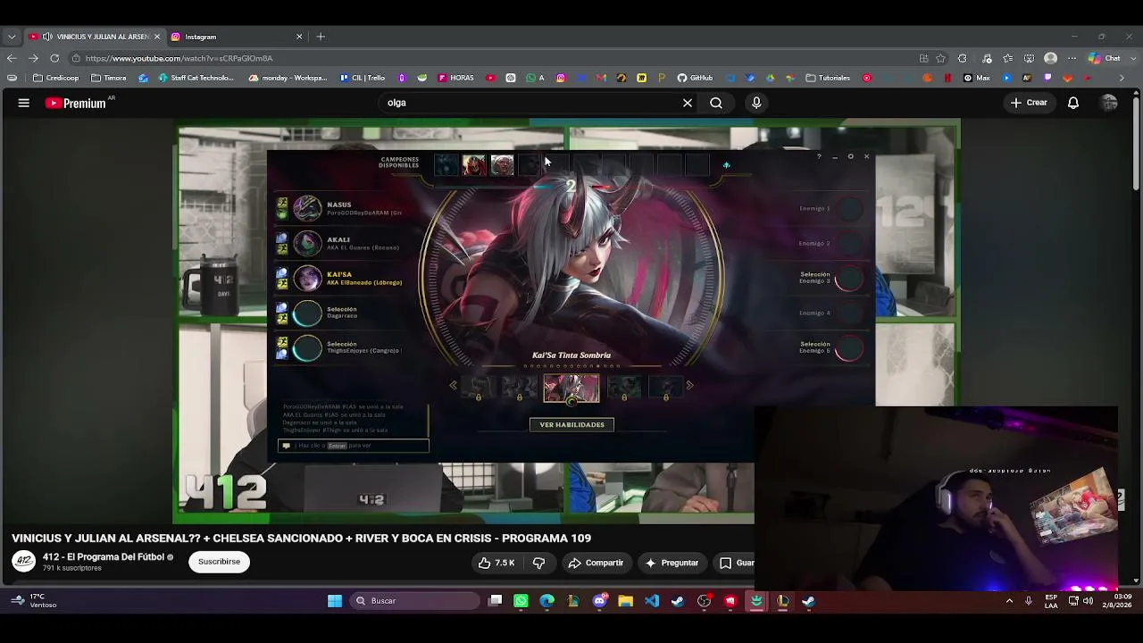
Task: Go to YouTube Premium home logo
Action: (76, 103)
